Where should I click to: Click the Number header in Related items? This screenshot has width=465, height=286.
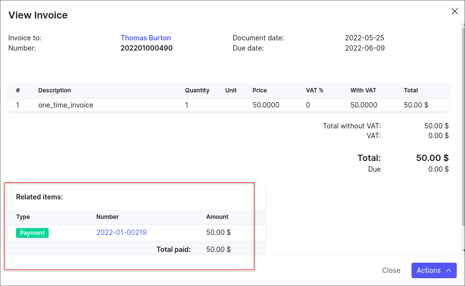[107, 217]
